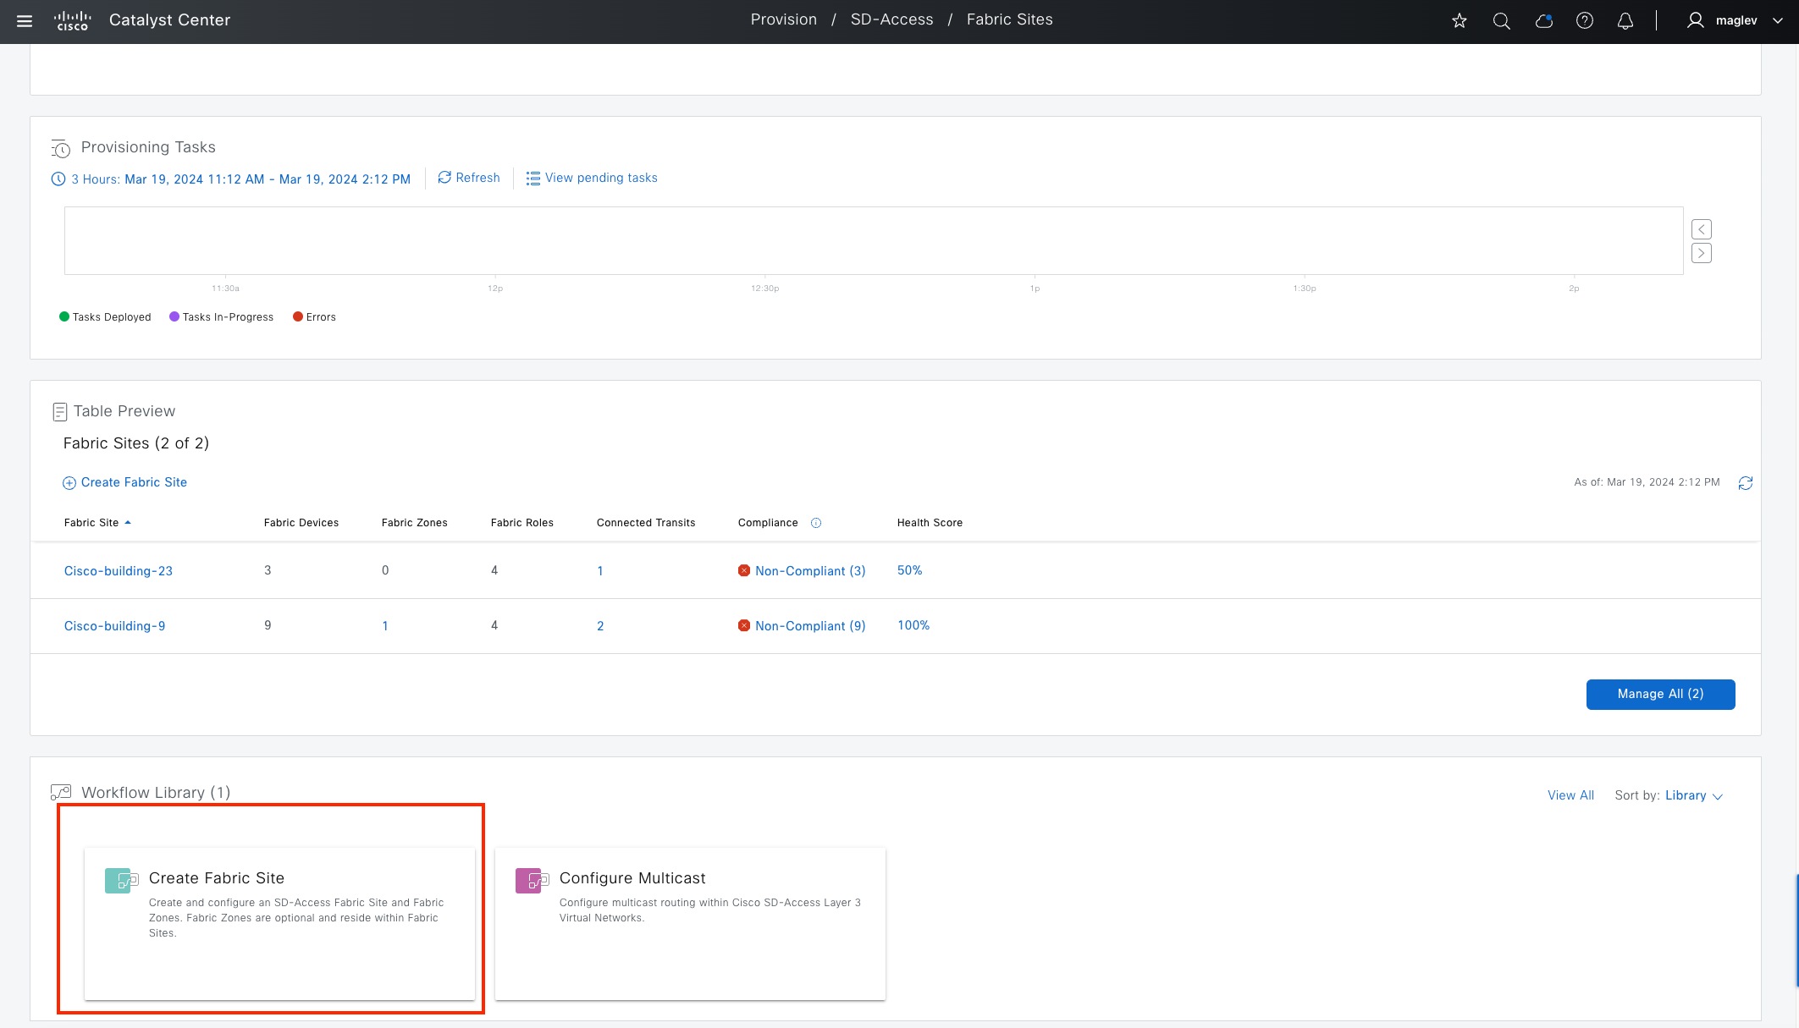1799x1028 pixels.
Task: Expand the Sort by Library dropdown
Action: pyautogui.click(x=1693, y=795)
